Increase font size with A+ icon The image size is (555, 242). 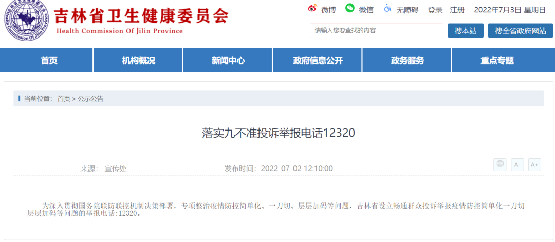[x=534, y=164]
